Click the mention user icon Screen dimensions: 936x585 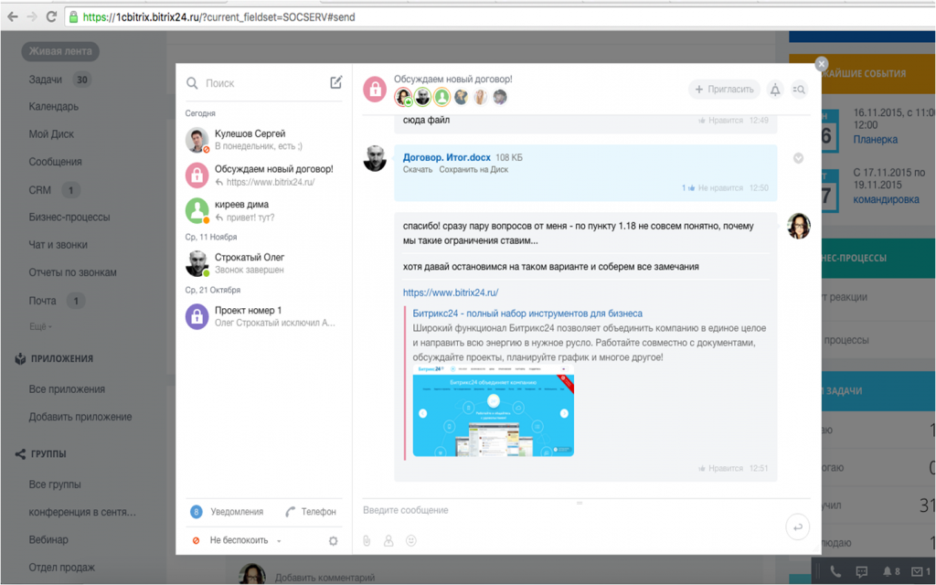[x=388, y=541]
